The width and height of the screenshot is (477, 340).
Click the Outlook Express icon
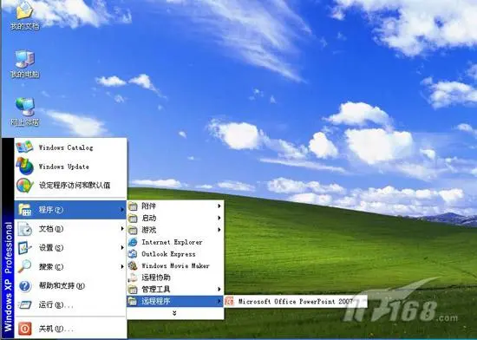(133, 254)
